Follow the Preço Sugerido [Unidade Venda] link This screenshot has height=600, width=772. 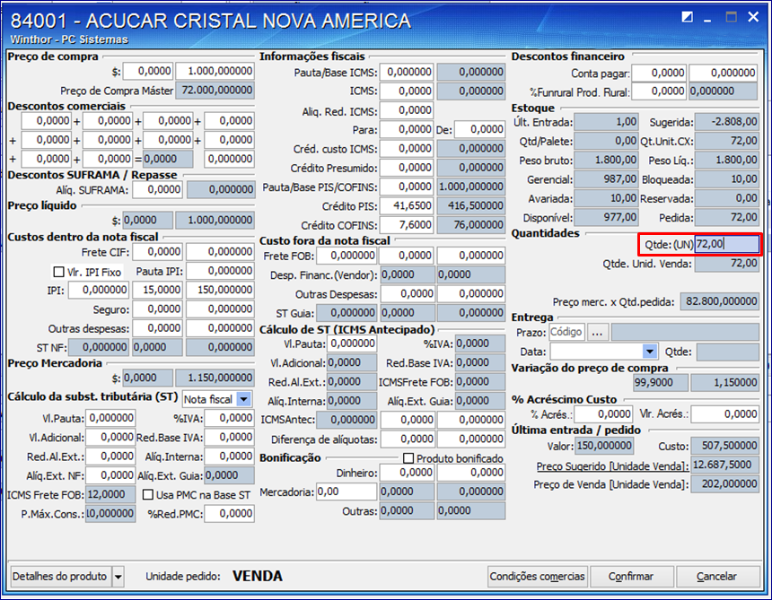(x=612, y=465)
